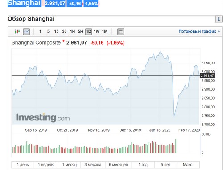
Task: Click the Oct 21, 2019 date label
Action: [67, 130]
